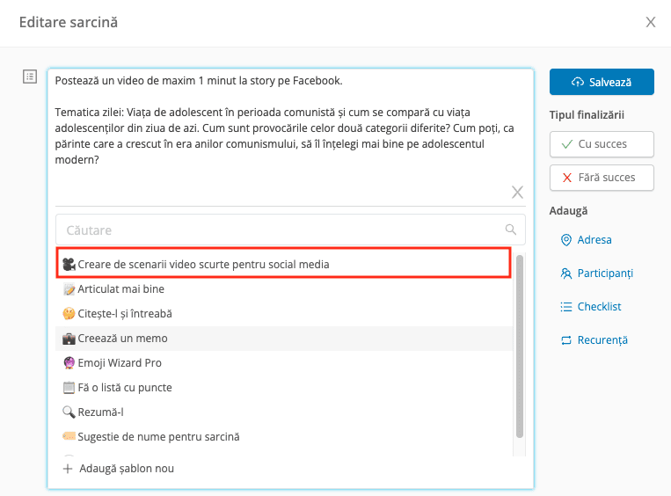Pick the Citește-l și întreabă template
The width and height of the screenshot is (671, 496).
pyautogui.click(x=284, y=314)
